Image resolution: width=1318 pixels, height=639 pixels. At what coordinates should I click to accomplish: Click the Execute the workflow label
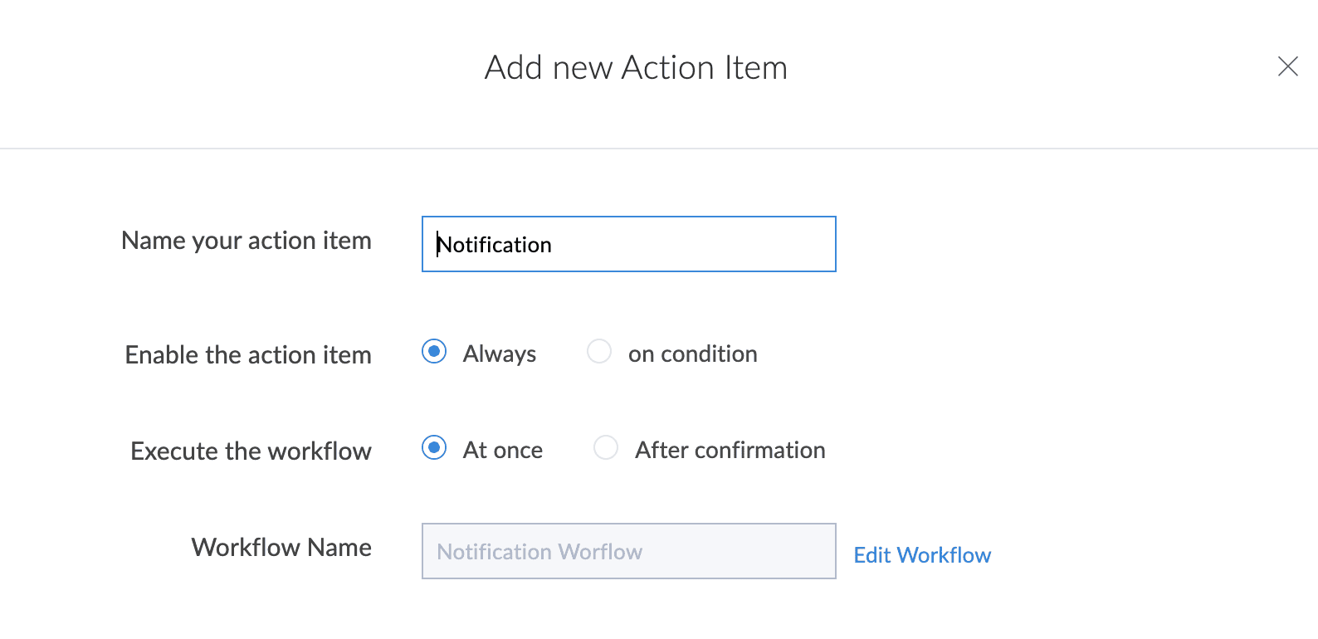point(251,451)
